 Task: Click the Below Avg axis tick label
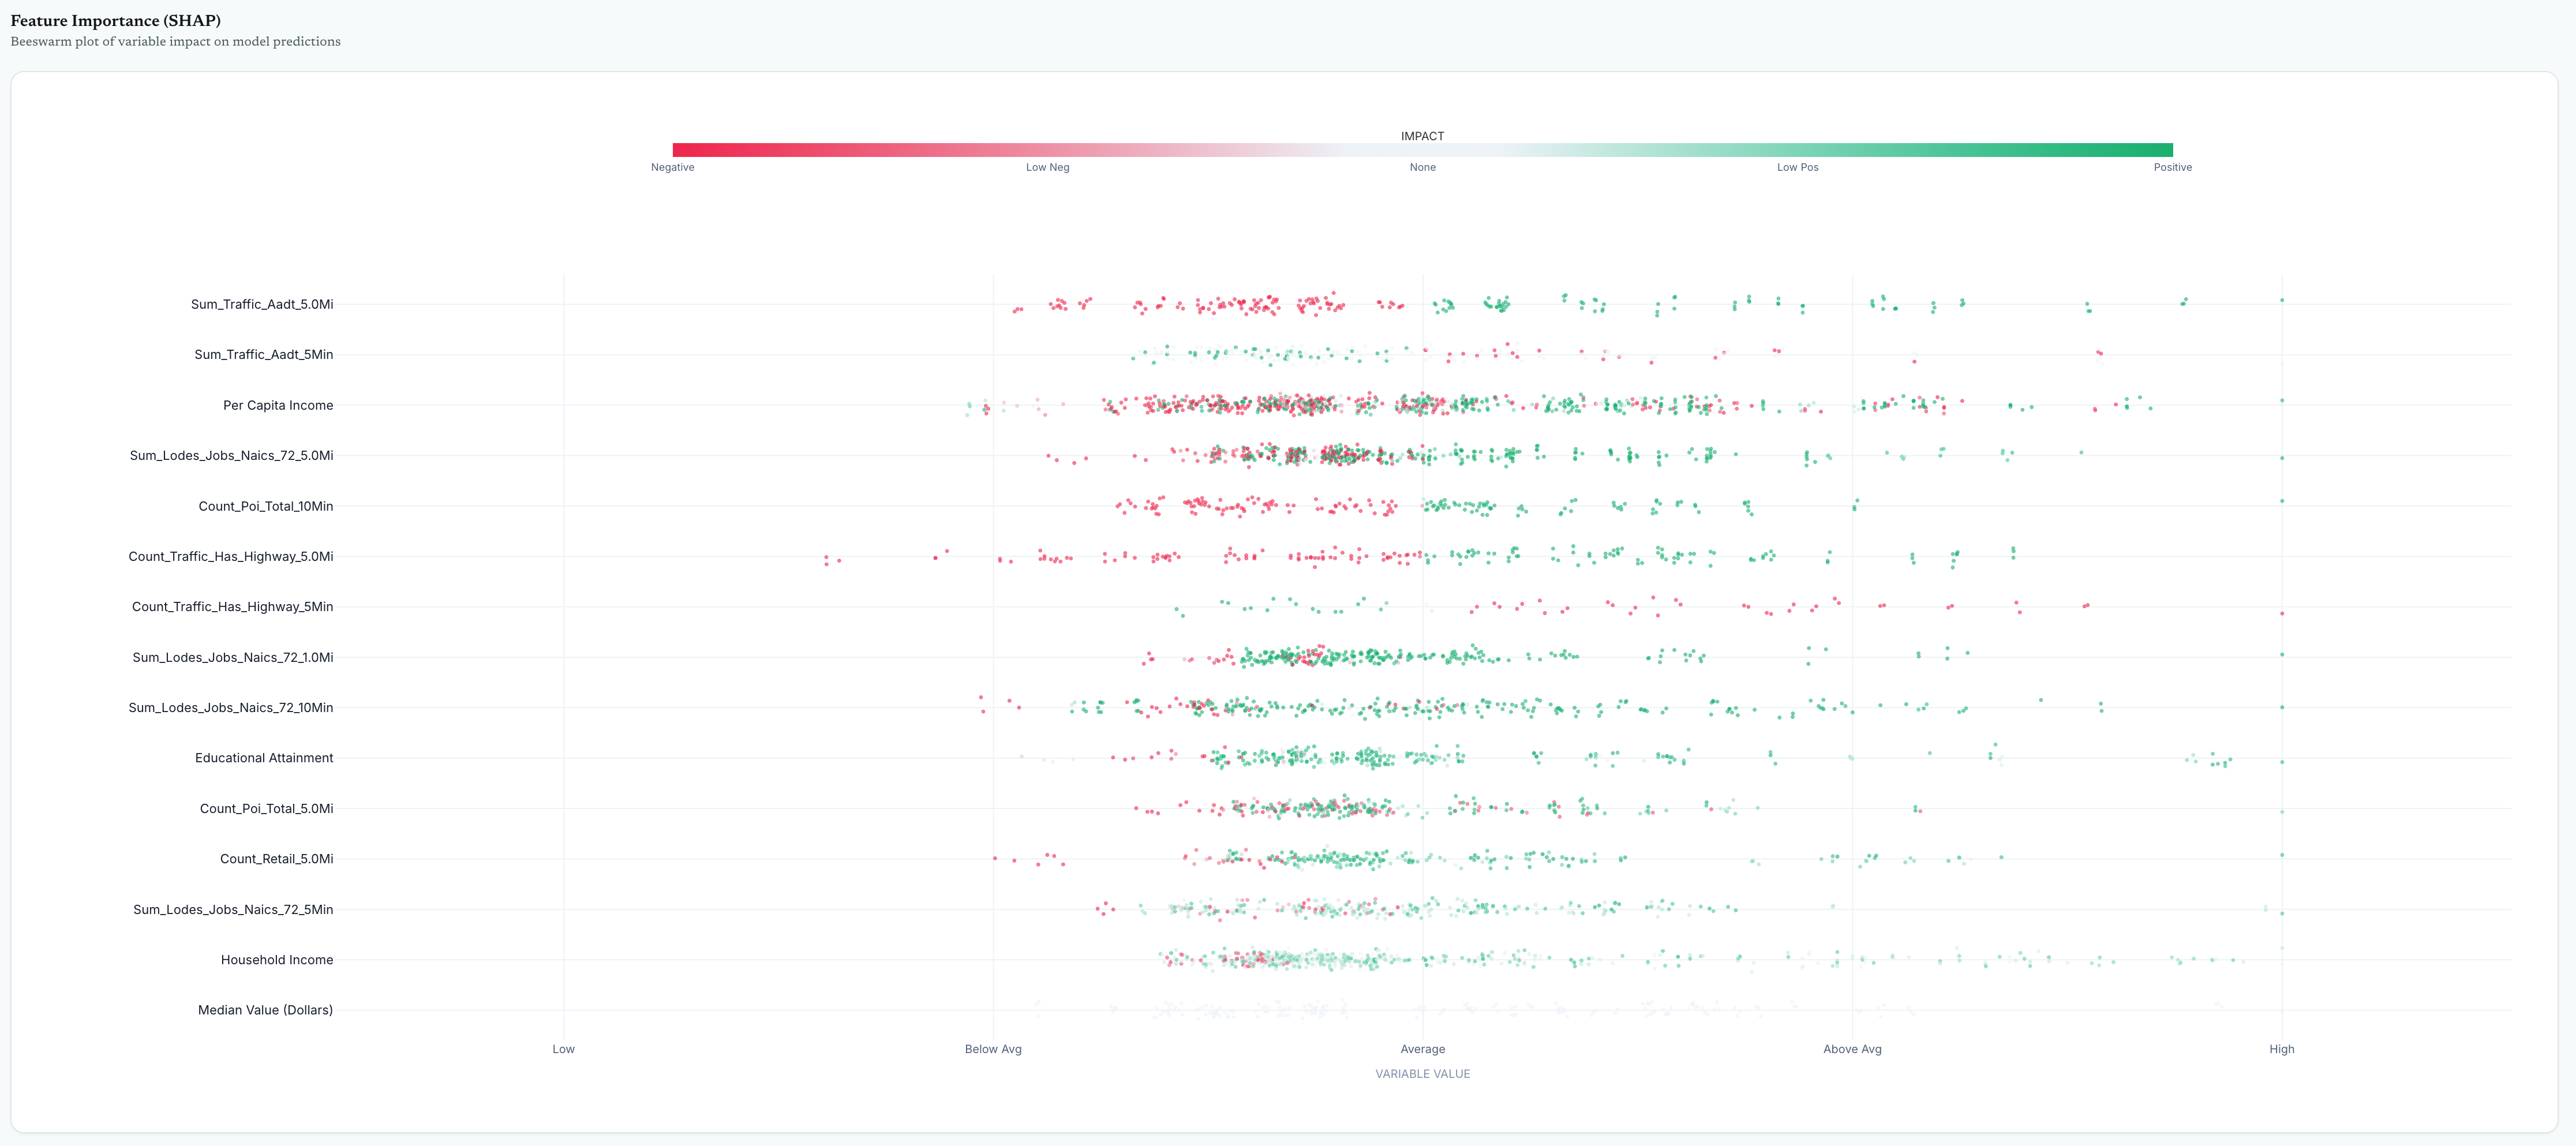point(993,1049)
